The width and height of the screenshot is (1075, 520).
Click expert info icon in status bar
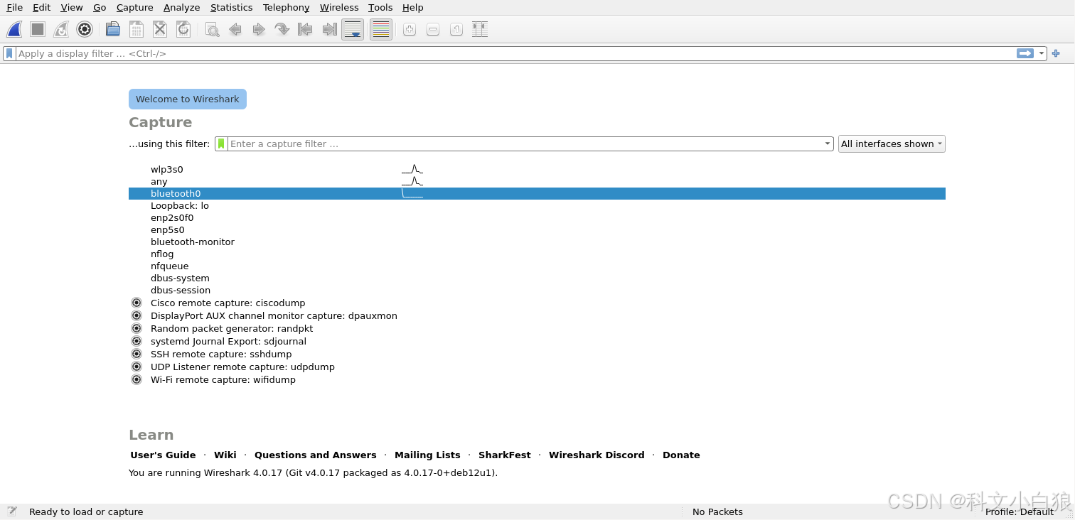pyautogui.click(x=12, y=511)
